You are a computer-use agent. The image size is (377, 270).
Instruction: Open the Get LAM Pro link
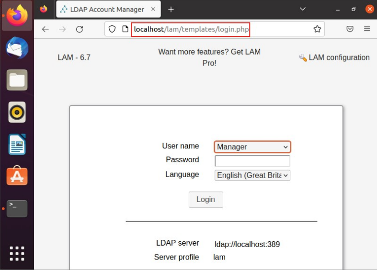pyautogui.click(x=209, y=57)
